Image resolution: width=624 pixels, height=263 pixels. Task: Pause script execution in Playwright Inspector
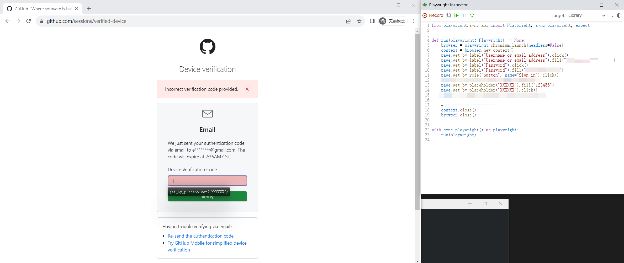(x=464, y=15)
